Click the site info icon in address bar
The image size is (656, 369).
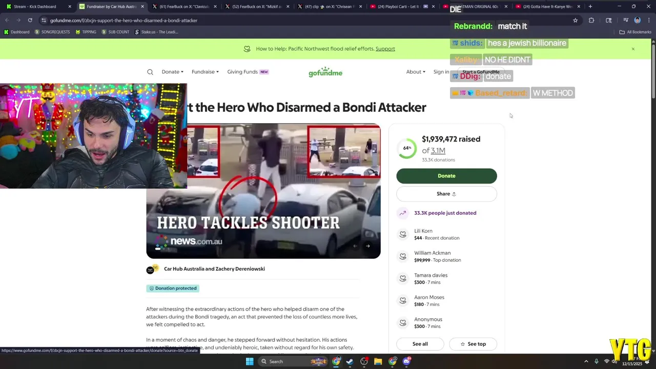coord(44,20)
